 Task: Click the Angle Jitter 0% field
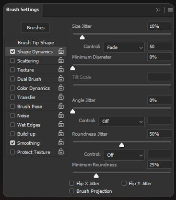tap(160, 100)
